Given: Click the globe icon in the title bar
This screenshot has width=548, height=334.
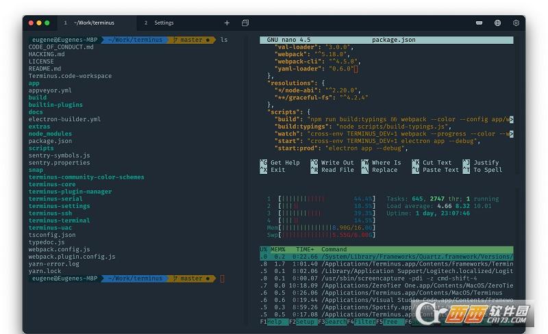Looking at the screenshot, I should pyautogui.click(x=497, y=23).
